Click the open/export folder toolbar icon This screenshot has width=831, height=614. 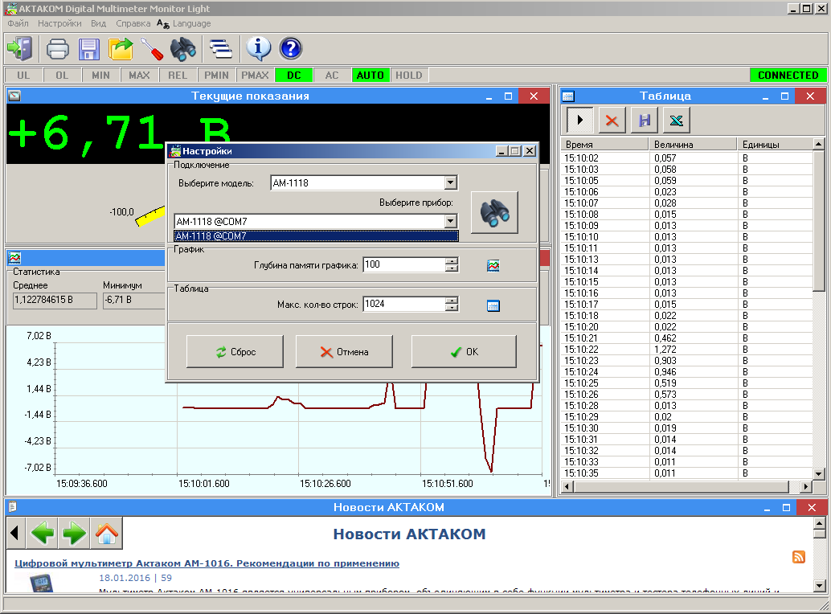pos(121,49)
